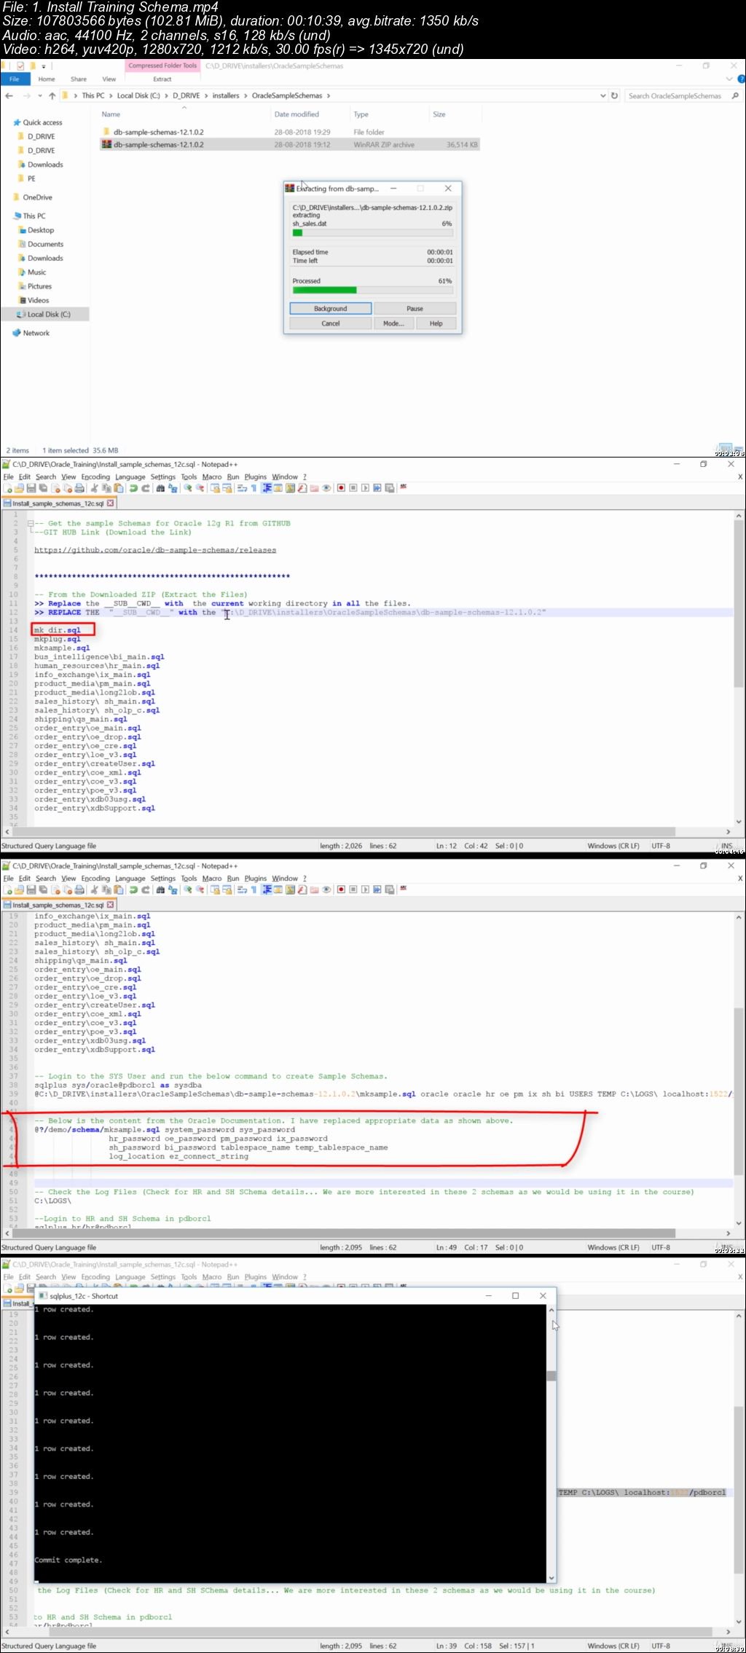The height and width of the screenshot is (1653, 746).
Task: Toggle Word wrap icon in Notepad++ at Ln 12
Action: point(242,488)
